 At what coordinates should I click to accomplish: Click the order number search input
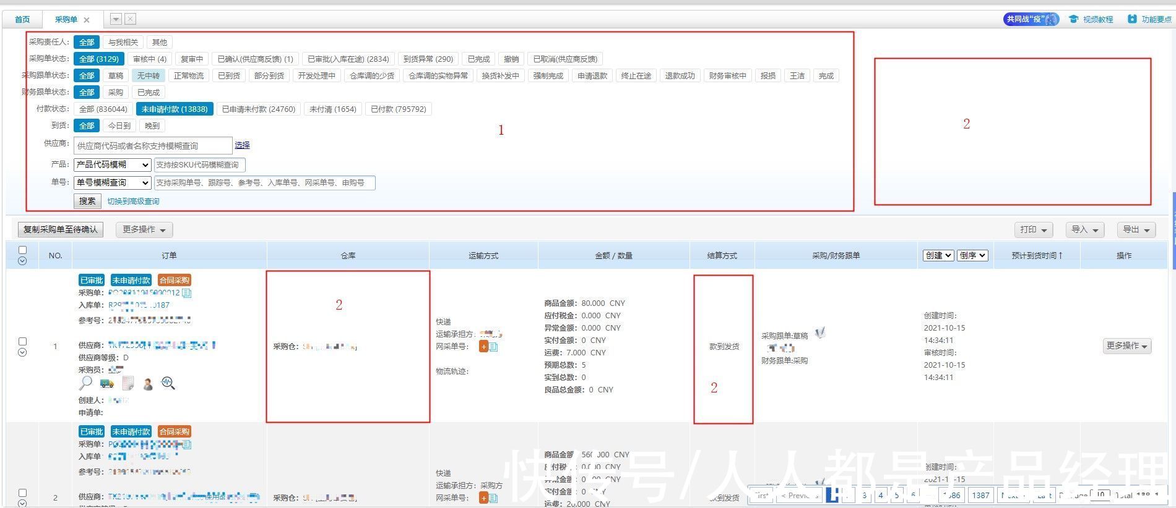(264, 183)
